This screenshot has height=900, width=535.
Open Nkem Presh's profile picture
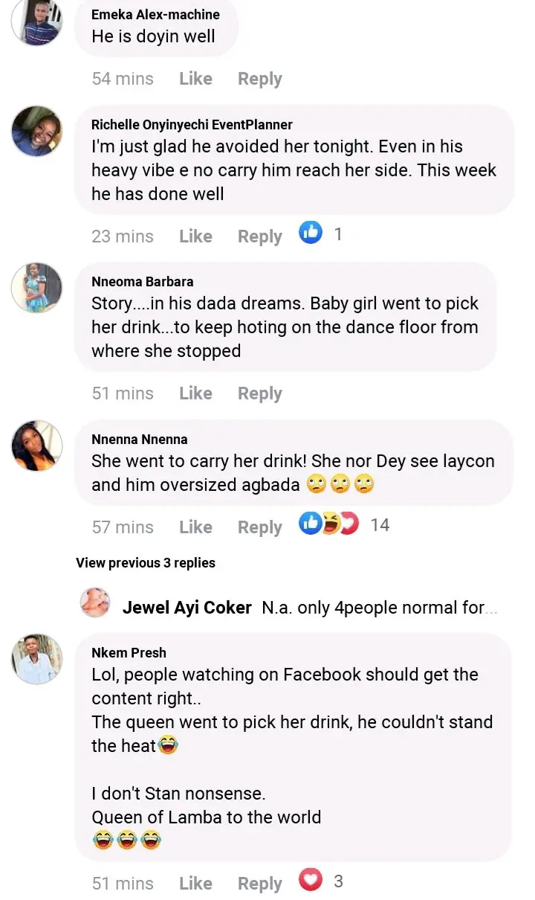point(36,659)
